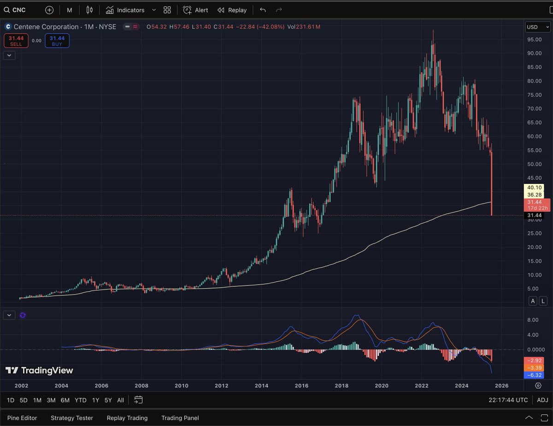Open the Indicators dialog

(x=124, y=10)
